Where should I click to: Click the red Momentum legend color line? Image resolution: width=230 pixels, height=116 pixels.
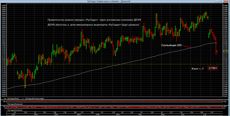pos(5,104)
